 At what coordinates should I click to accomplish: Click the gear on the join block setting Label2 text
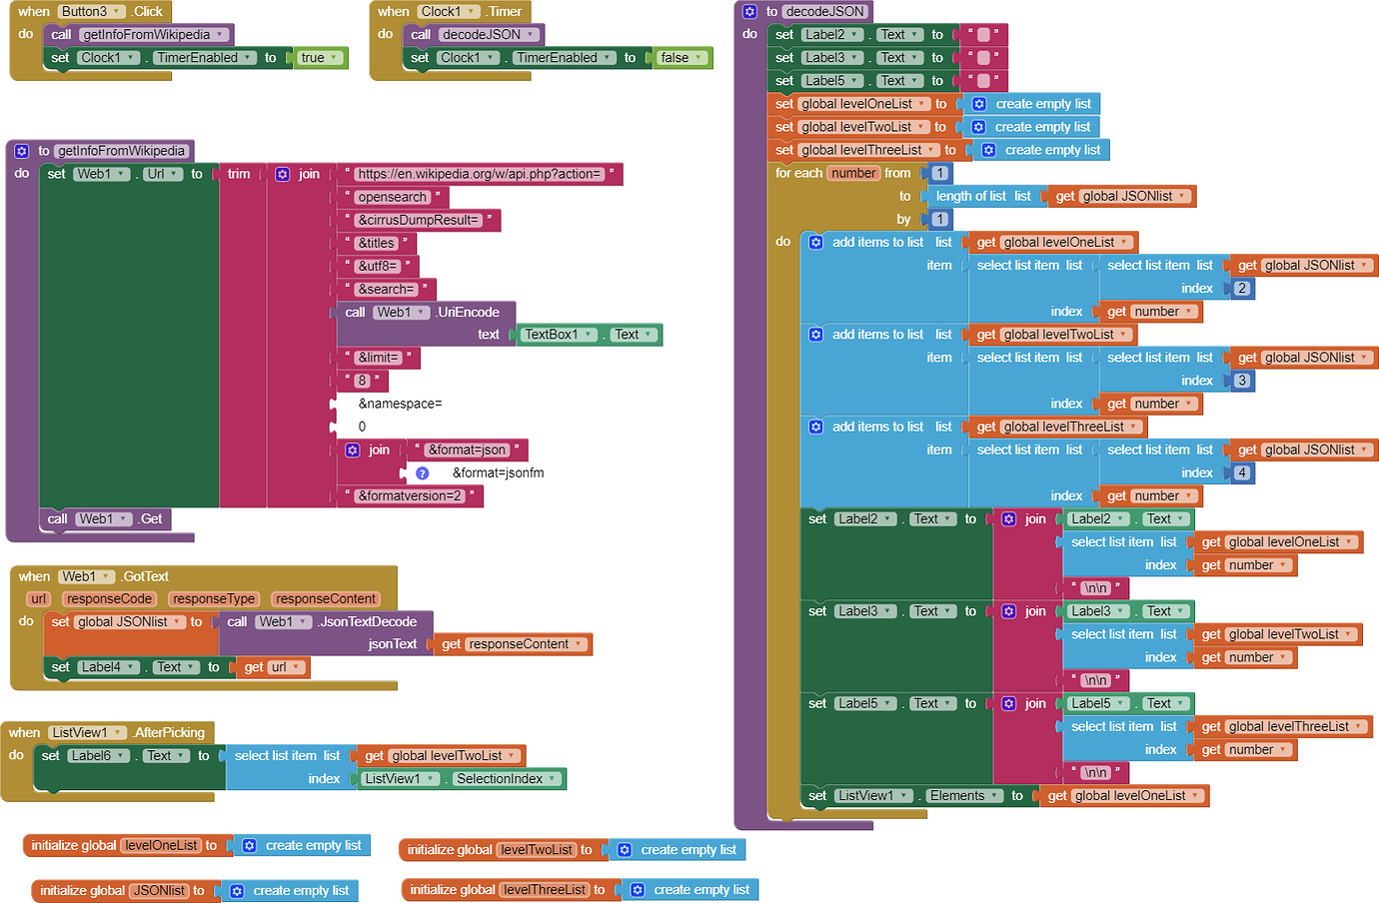coord(1007,518)
